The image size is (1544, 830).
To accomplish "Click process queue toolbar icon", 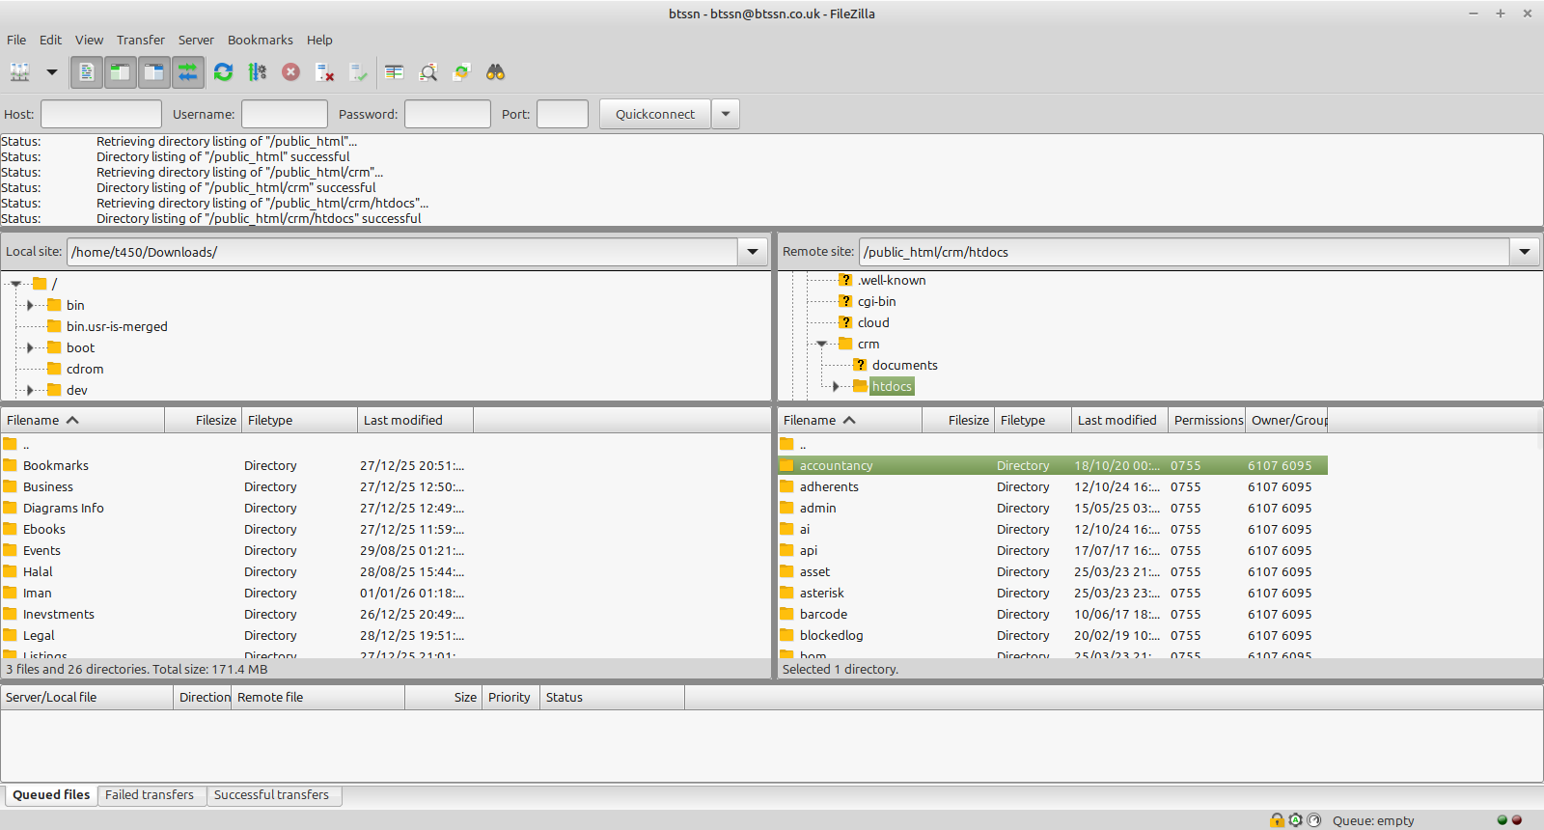I will click(x=257, y=72).
